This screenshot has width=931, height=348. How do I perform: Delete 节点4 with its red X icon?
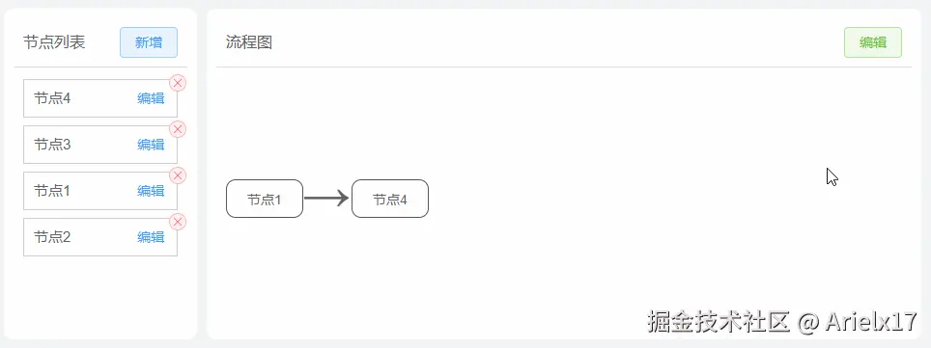[x=178, y=83]
